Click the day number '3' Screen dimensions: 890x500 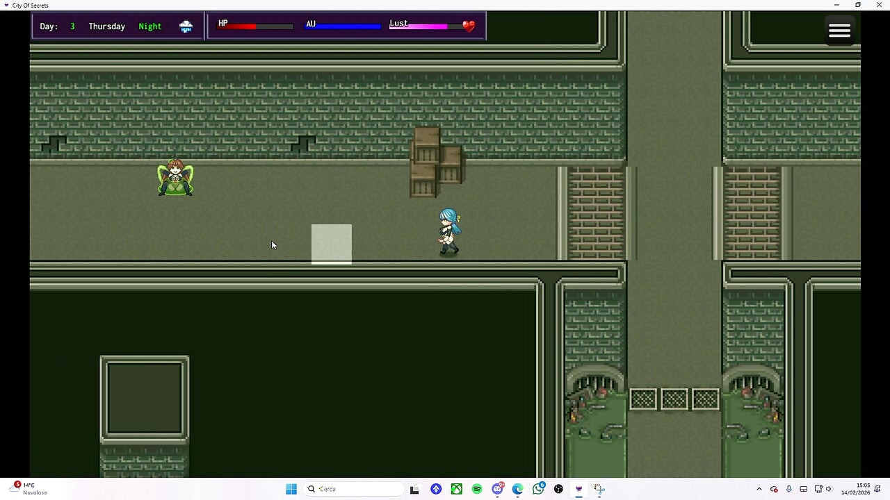tap(72, 26)
